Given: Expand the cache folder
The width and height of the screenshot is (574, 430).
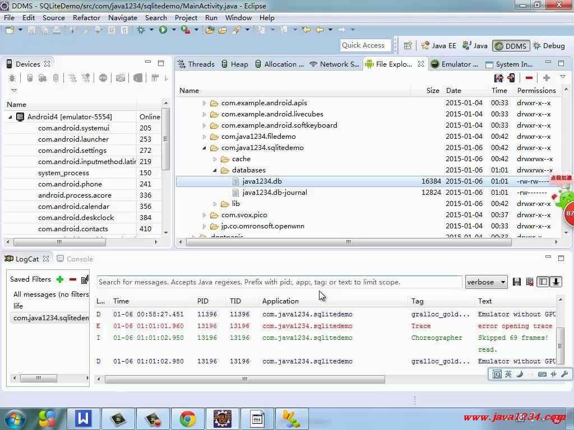Looking at the screenshot, I should pos(215,159).
